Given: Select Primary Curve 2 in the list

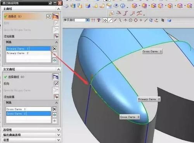Looking at the screenshot, I should tap(28, 53).
